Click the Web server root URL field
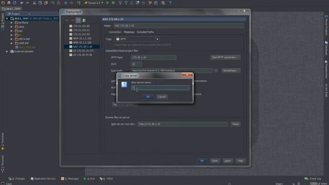This screenshot has width=329, height=185. click(x=182, y=124)
